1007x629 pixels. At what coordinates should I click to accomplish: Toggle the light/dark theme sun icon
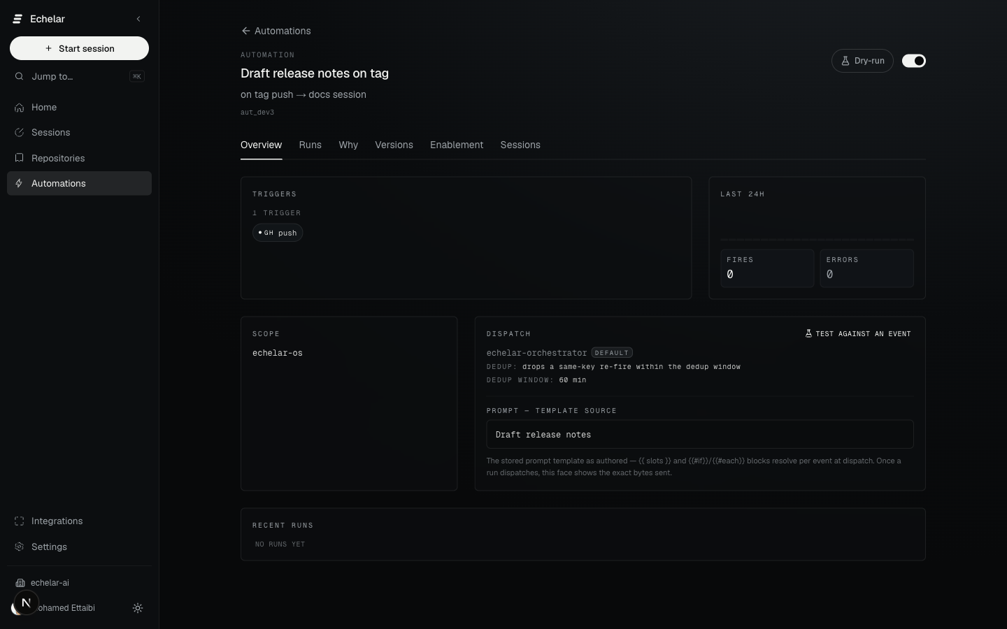click(138, 608)
